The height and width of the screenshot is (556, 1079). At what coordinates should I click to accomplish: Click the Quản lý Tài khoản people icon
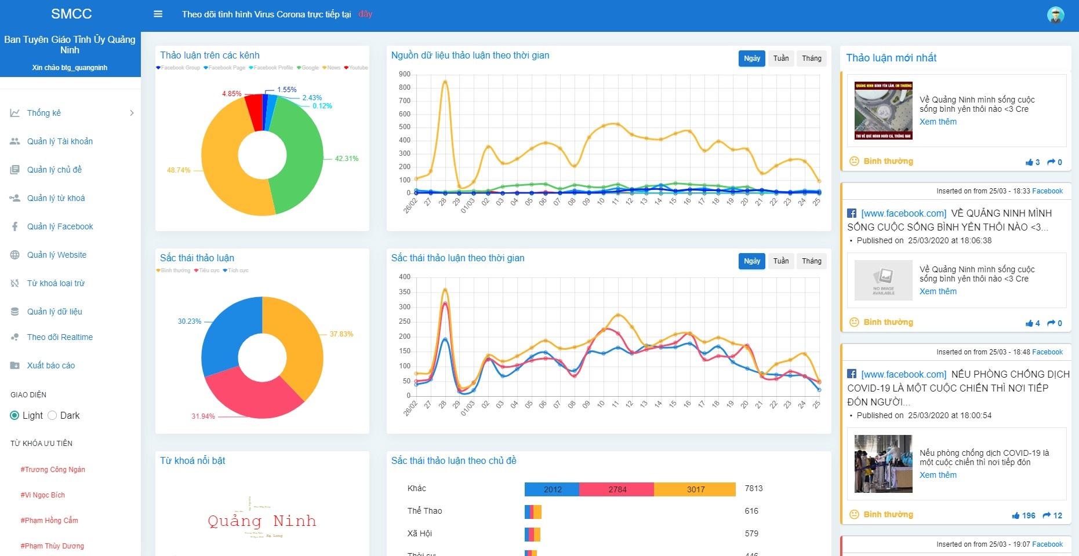coord(15,141)
